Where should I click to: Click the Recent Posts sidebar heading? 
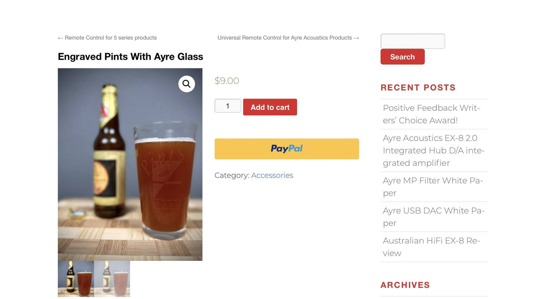coord(418,88)
